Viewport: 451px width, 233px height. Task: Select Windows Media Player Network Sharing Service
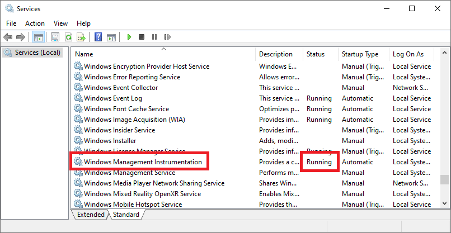(x=154, y=183)
